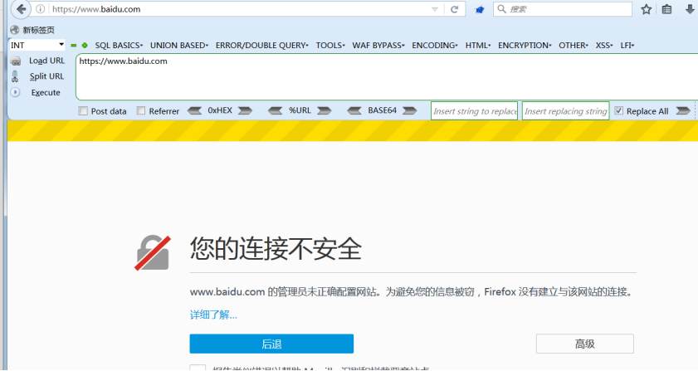
Task: Click Split URL button
Action: point(46,76)
